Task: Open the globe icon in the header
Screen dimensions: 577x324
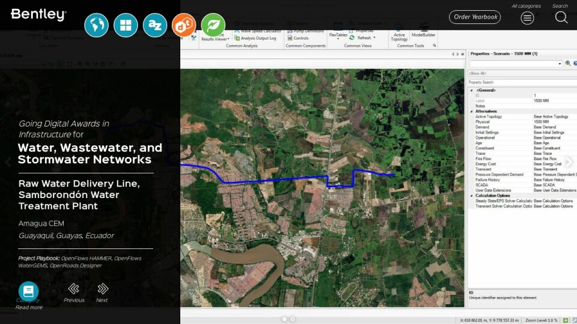Action: (96, 25)
